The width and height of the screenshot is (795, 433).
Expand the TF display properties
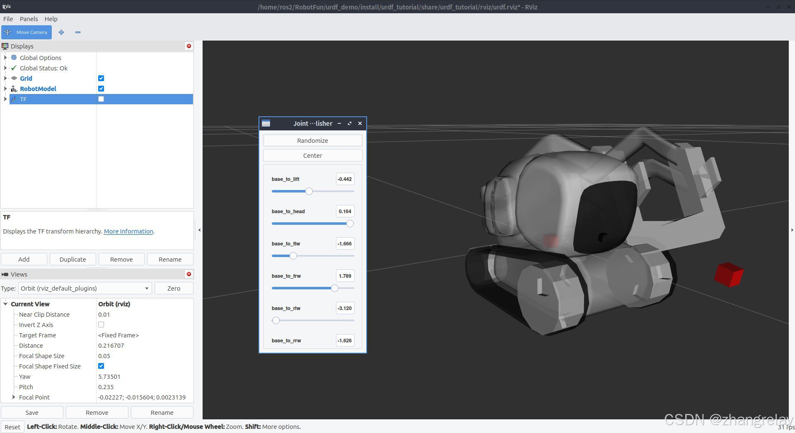click(5, 99)
